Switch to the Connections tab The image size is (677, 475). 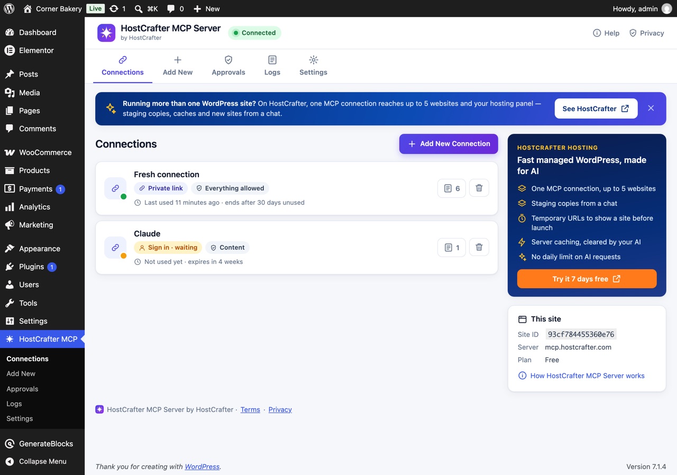pos(123,66)
